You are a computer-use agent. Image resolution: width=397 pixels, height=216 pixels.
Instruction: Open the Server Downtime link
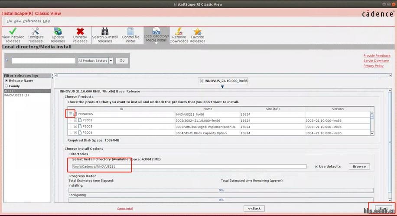376,60
